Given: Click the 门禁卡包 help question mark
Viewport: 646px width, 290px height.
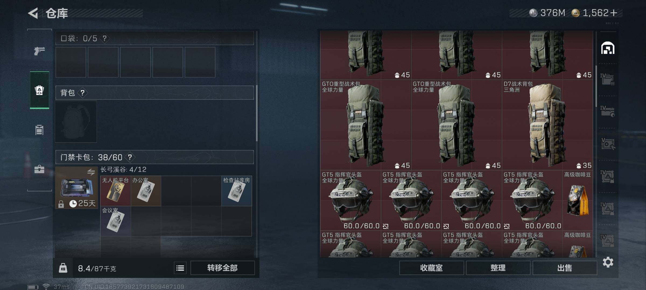Looking at the screenshot, I should (x=130, y=157).
